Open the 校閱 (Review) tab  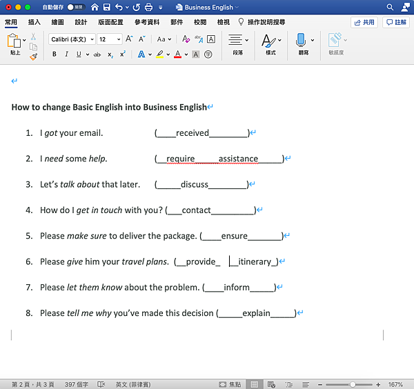coord(200,22)
